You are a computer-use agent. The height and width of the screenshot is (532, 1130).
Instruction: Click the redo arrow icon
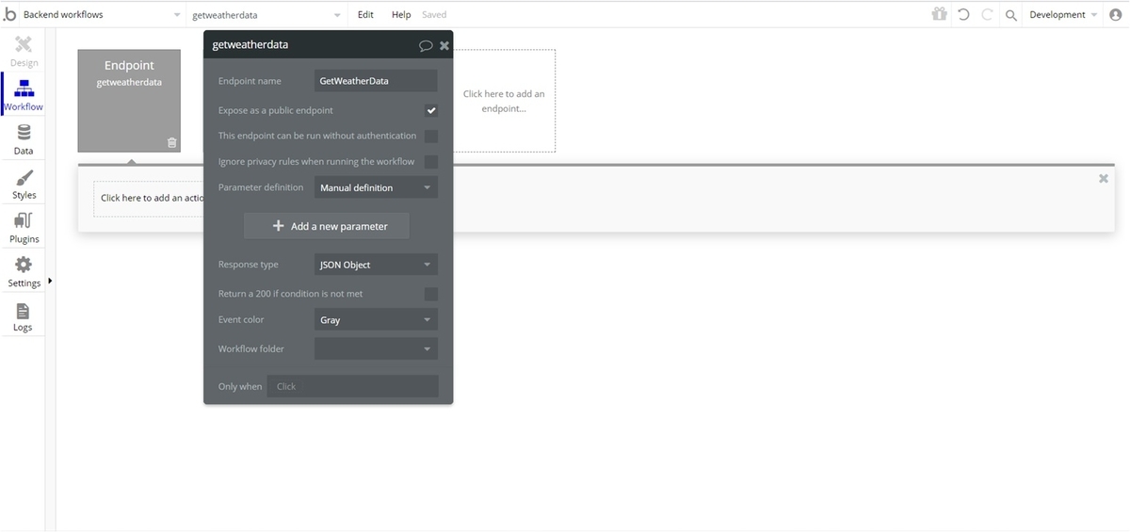987,15
